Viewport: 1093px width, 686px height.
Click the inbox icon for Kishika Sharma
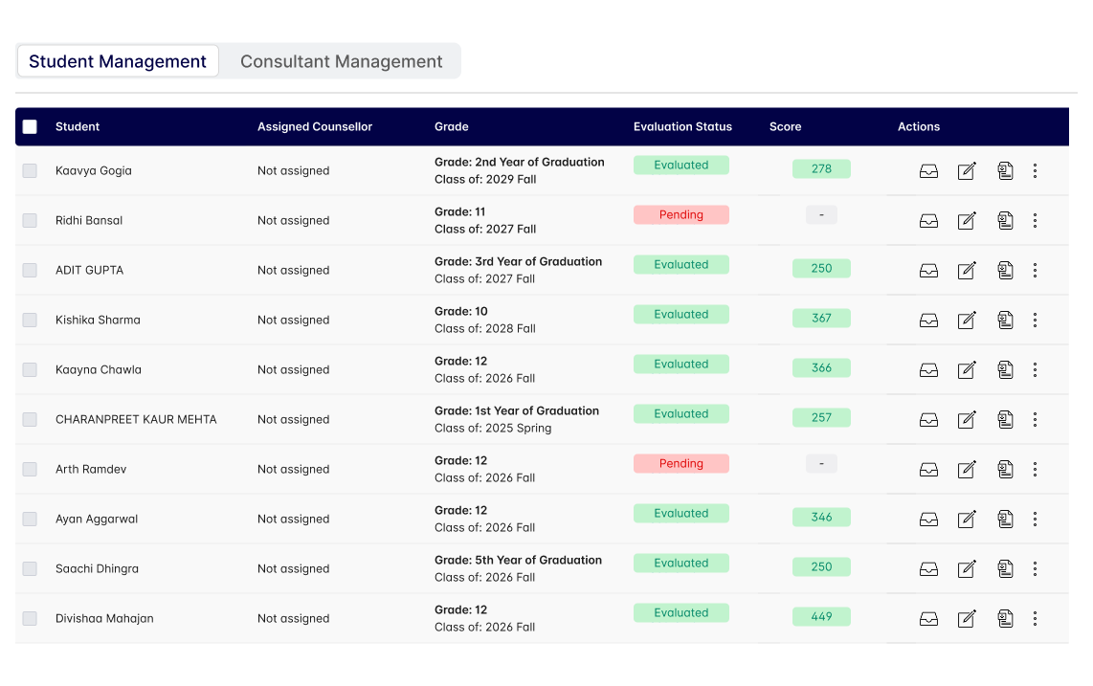pyautogui.click(x=928, y=320)
